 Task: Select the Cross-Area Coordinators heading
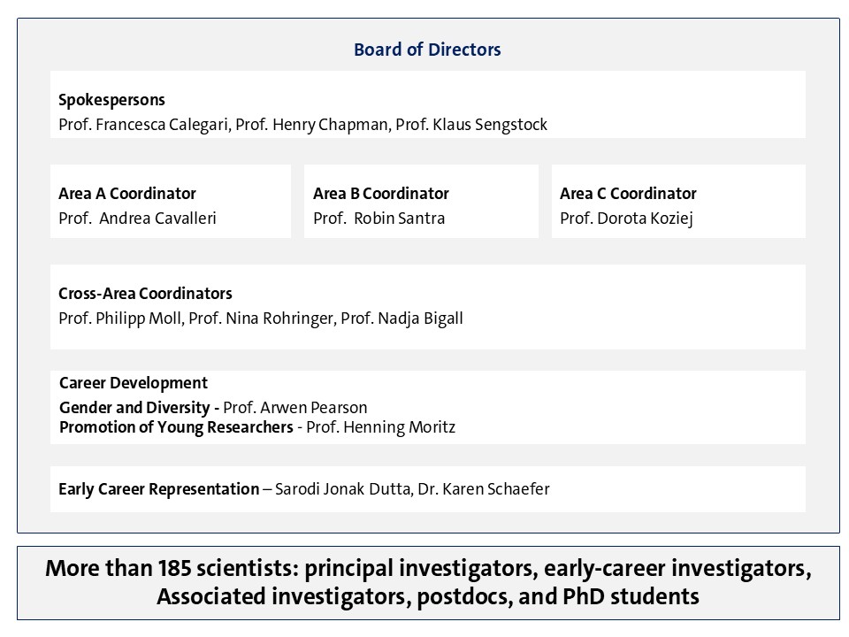coord(145,294)
